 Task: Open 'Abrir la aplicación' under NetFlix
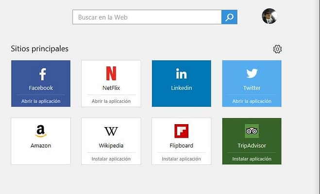pos(111,101)
